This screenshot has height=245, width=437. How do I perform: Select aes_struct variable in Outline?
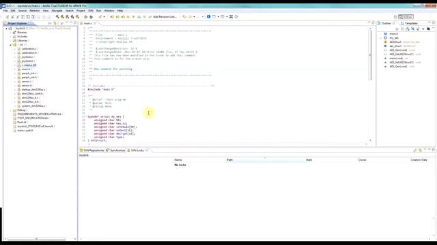395,46
